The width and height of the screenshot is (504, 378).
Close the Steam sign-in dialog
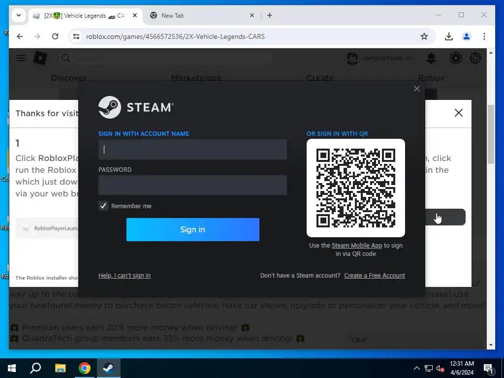[416, 89]
